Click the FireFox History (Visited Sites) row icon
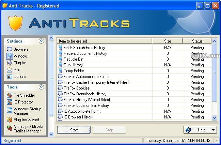The height and width of the screenshot is (145, 221). coord(60,99)
